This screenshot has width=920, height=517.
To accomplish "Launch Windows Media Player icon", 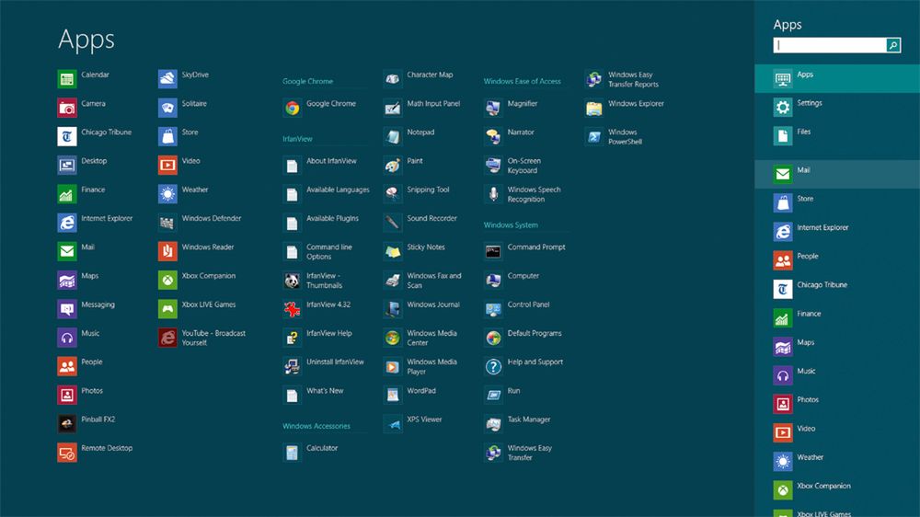I will pyautogui.click(x=393, y=366).
